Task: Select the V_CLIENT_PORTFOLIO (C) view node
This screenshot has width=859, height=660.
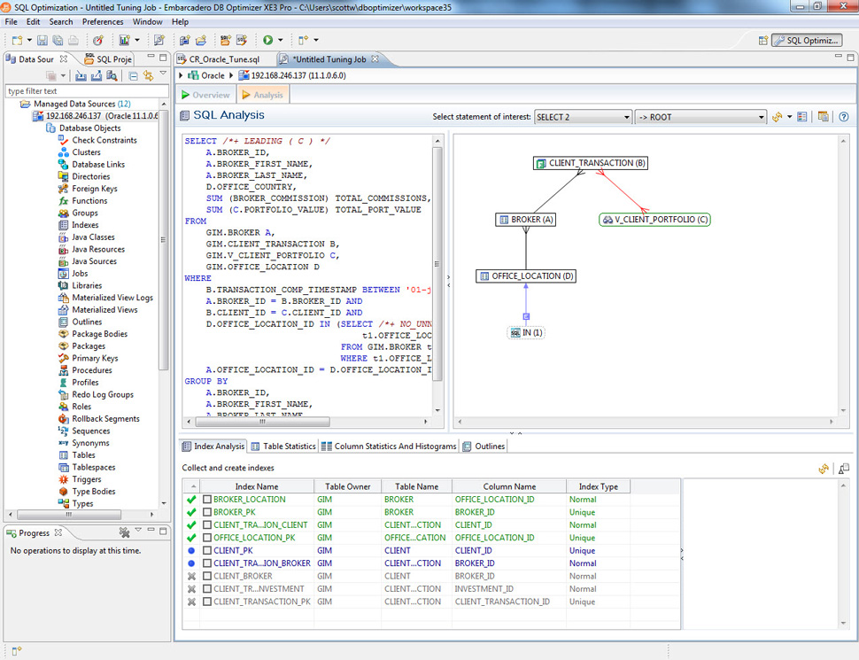Action: click(x=654, y=220)
